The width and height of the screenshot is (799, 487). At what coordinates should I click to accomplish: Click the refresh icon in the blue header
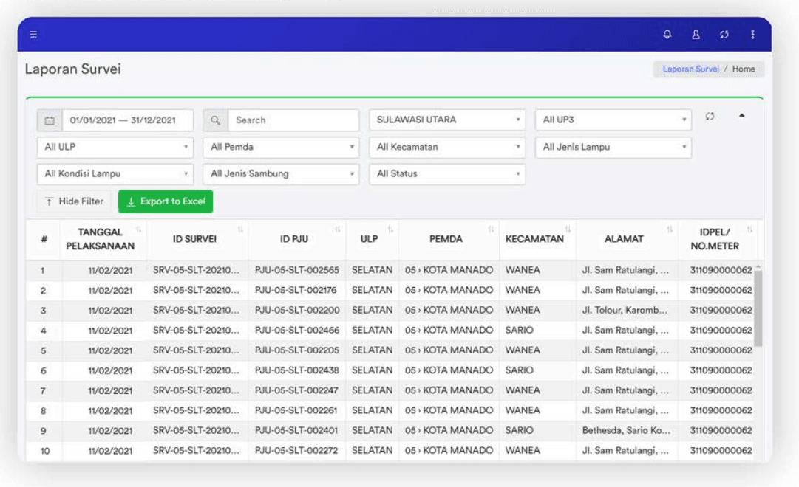(x=724, y=34)
